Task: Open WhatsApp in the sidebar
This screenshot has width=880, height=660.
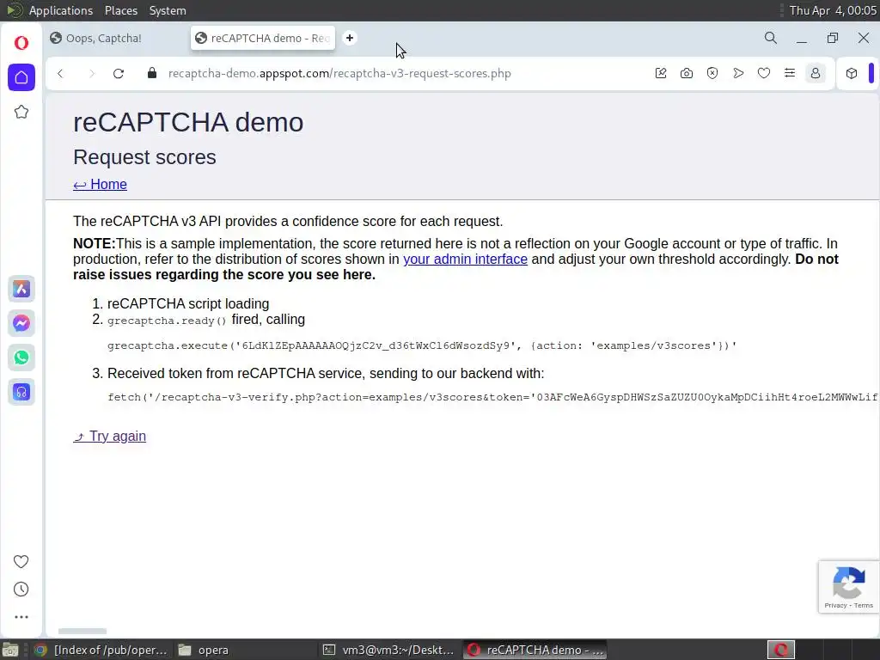Action: [21, 357]
